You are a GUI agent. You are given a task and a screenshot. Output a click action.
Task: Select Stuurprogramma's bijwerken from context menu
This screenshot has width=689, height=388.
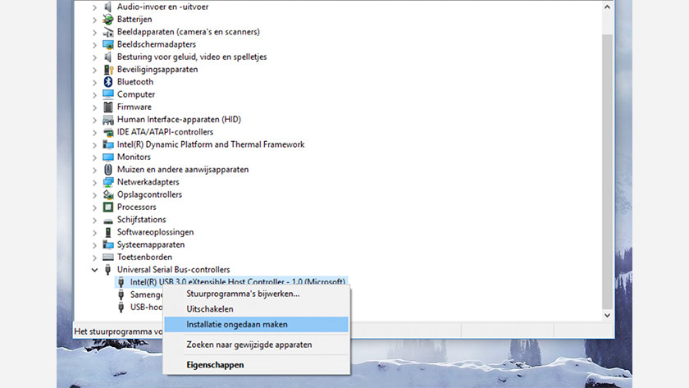coord(243,294)
